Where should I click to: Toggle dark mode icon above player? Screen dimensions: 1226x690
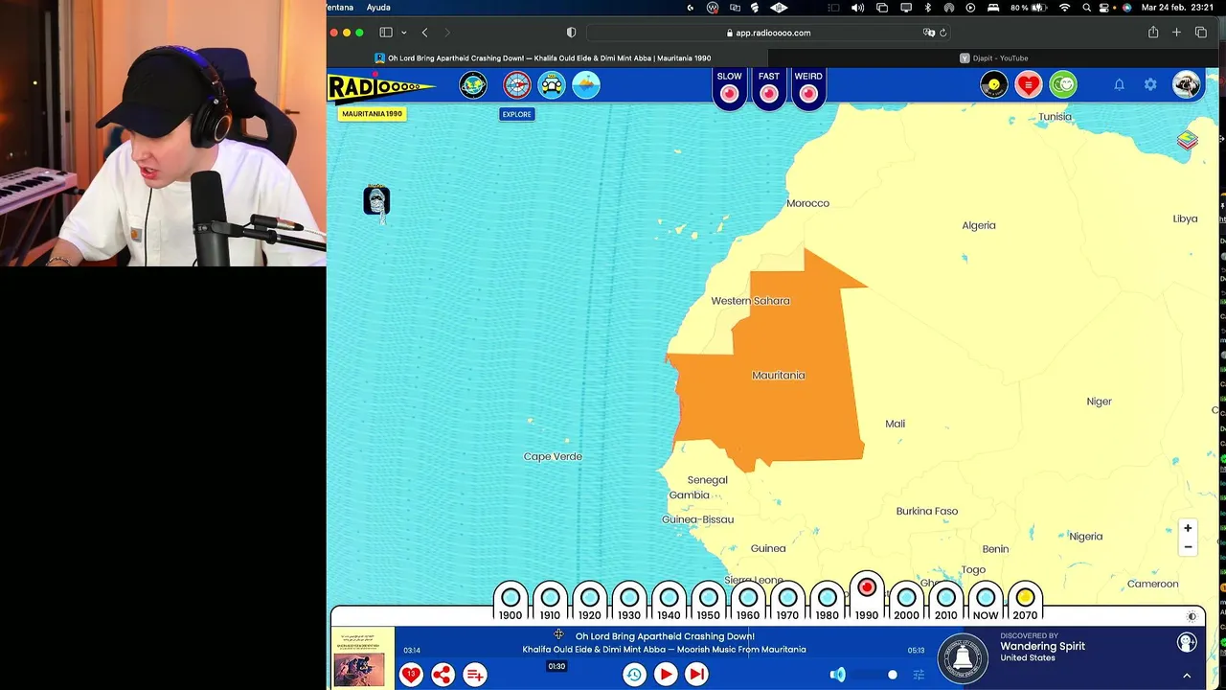[1192, 617]
